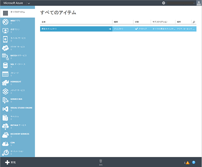Click the 新規 plus button
202x167 pixels.
tap(11, 163)
